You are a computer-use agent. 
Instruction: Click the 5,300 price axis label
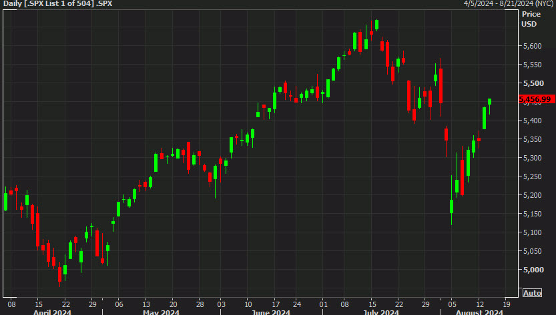click(x=533, y=158)
